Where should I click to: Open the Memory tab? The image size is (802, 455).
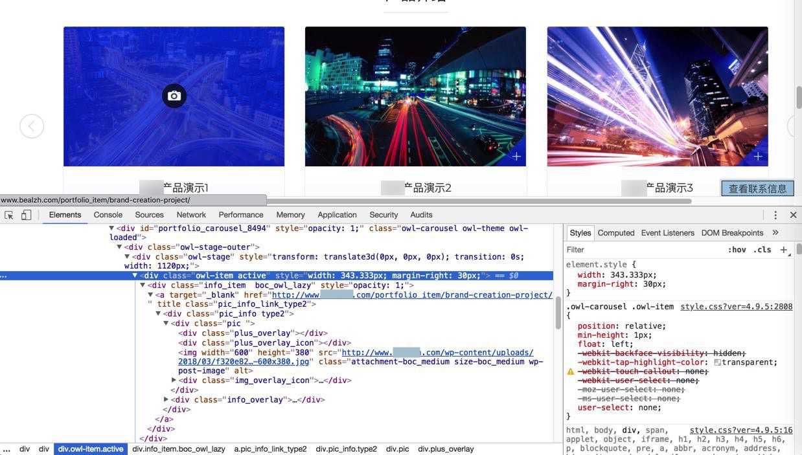[290, 215]
